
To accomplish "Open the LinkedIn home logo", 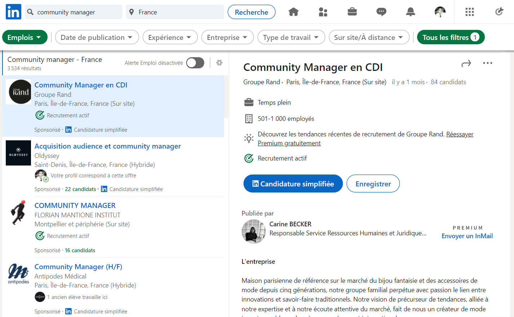I will click(x=13, y=12).
